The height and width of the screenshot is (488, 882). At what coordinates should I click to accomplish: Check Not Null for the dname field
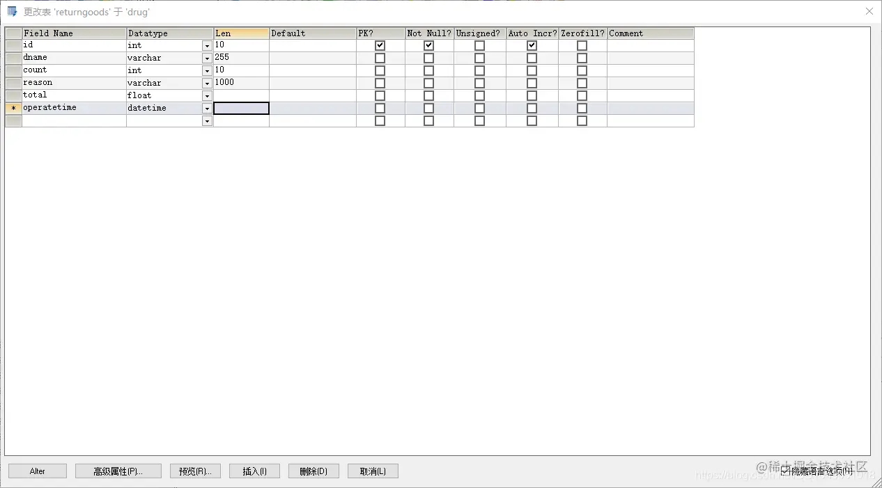pos(428,58)
